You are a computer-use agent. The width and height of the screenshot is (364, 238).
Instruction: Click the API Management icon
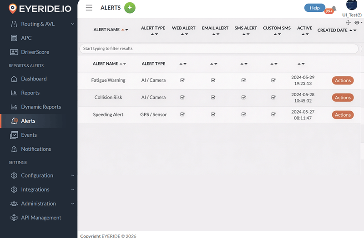[x=14, y=218]
